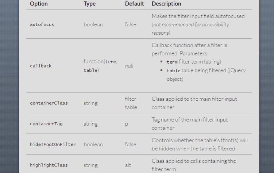Image resolution: width=274 pixels, height=173 pixels.
Task: Click the Type column header
Action: pos(90,4)
